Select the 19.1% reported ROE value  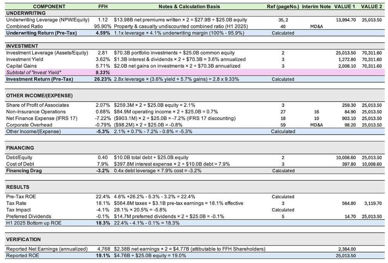[103, 256]
